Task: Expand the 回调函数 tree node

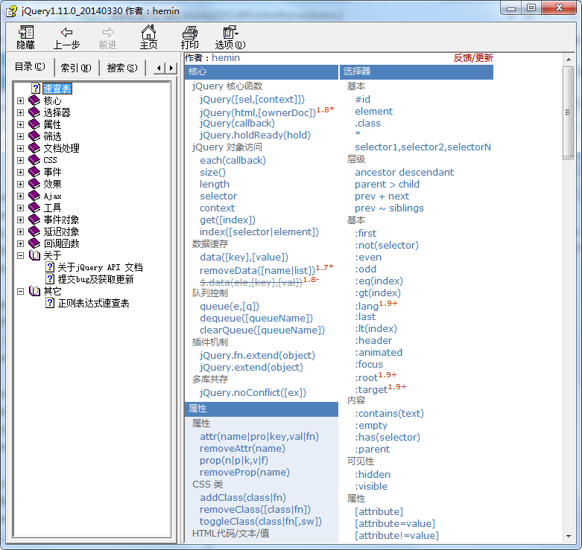Action: click(21, 243)
